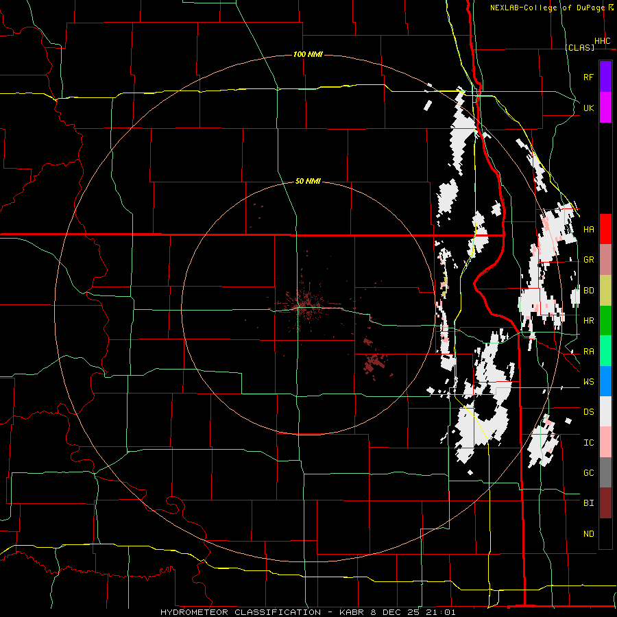Click the RA legend label
Screen dimensions: 617x617
click(x=588, y=352)
